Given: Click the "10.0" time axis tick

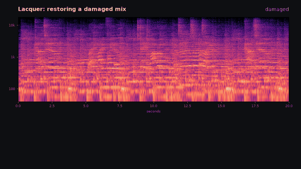Looking at the screenshot, I should (154, 106).
